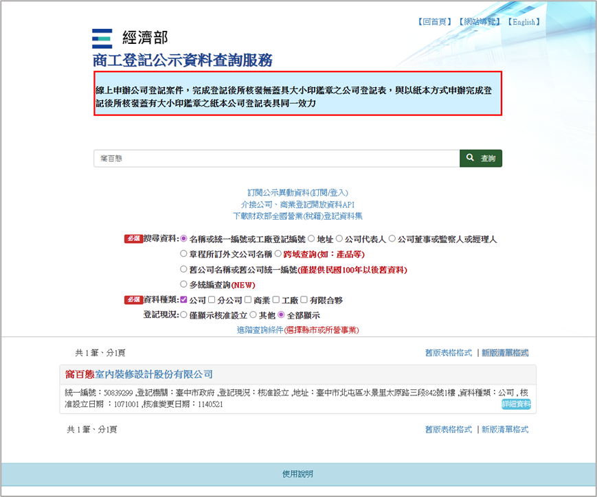Click the 共 1 筆、分1頁 count below results
Image resolution: width=597 pixels, height=497 pixels.
pyautogui.click(x=92, y=429)
